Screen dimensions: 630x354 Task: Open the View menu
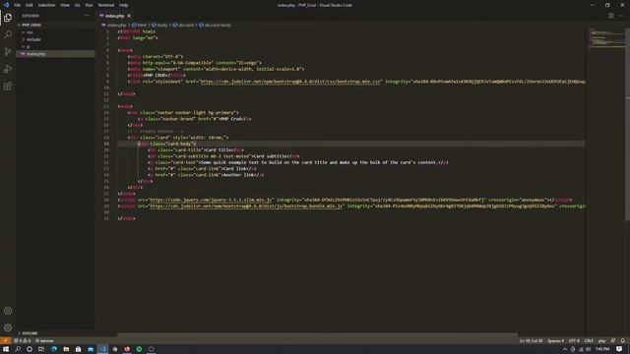click(x=65, y=5)
